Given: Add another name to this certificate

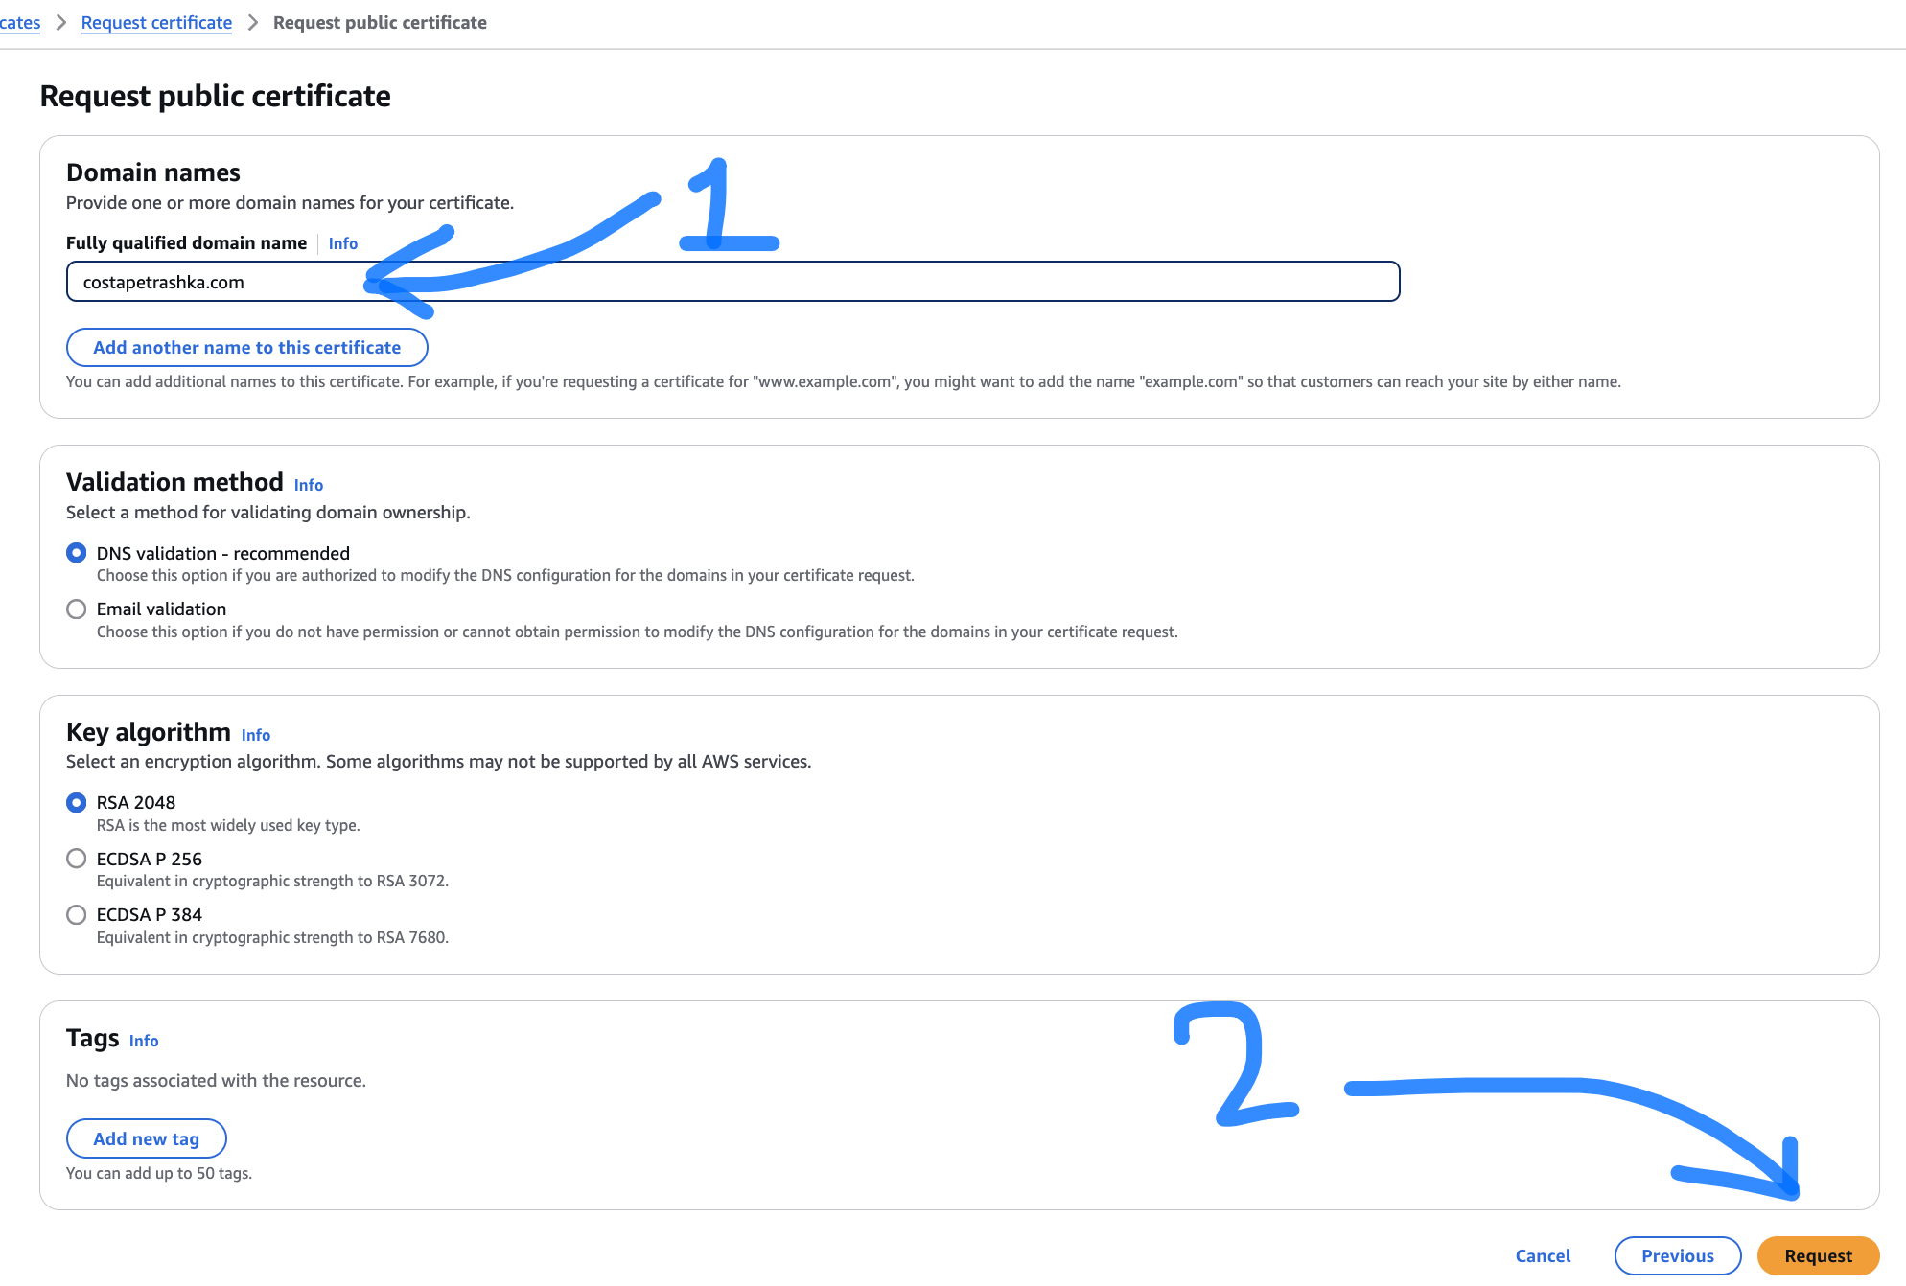Looking at the screenshot, I should coord(246,348).
